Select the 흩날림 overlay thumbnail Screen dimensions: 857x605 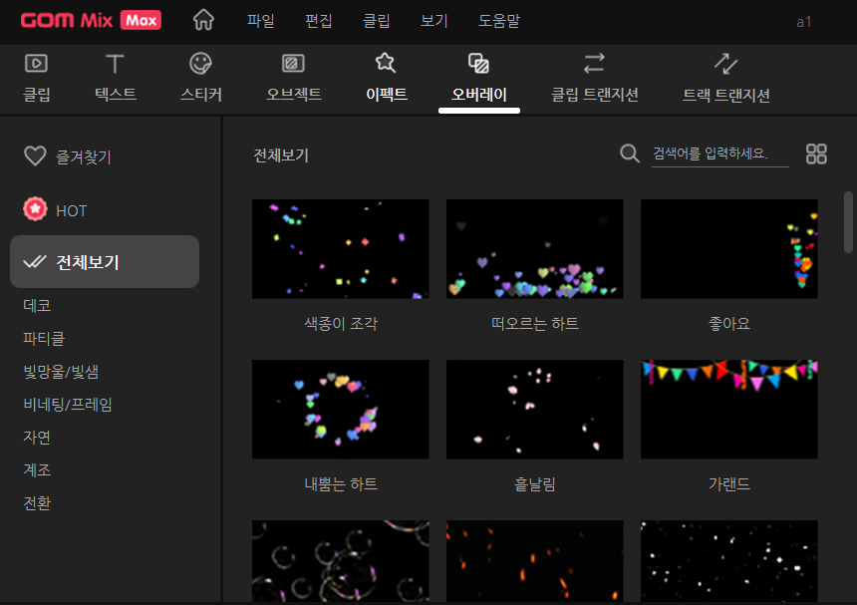[x=534, y=410]
